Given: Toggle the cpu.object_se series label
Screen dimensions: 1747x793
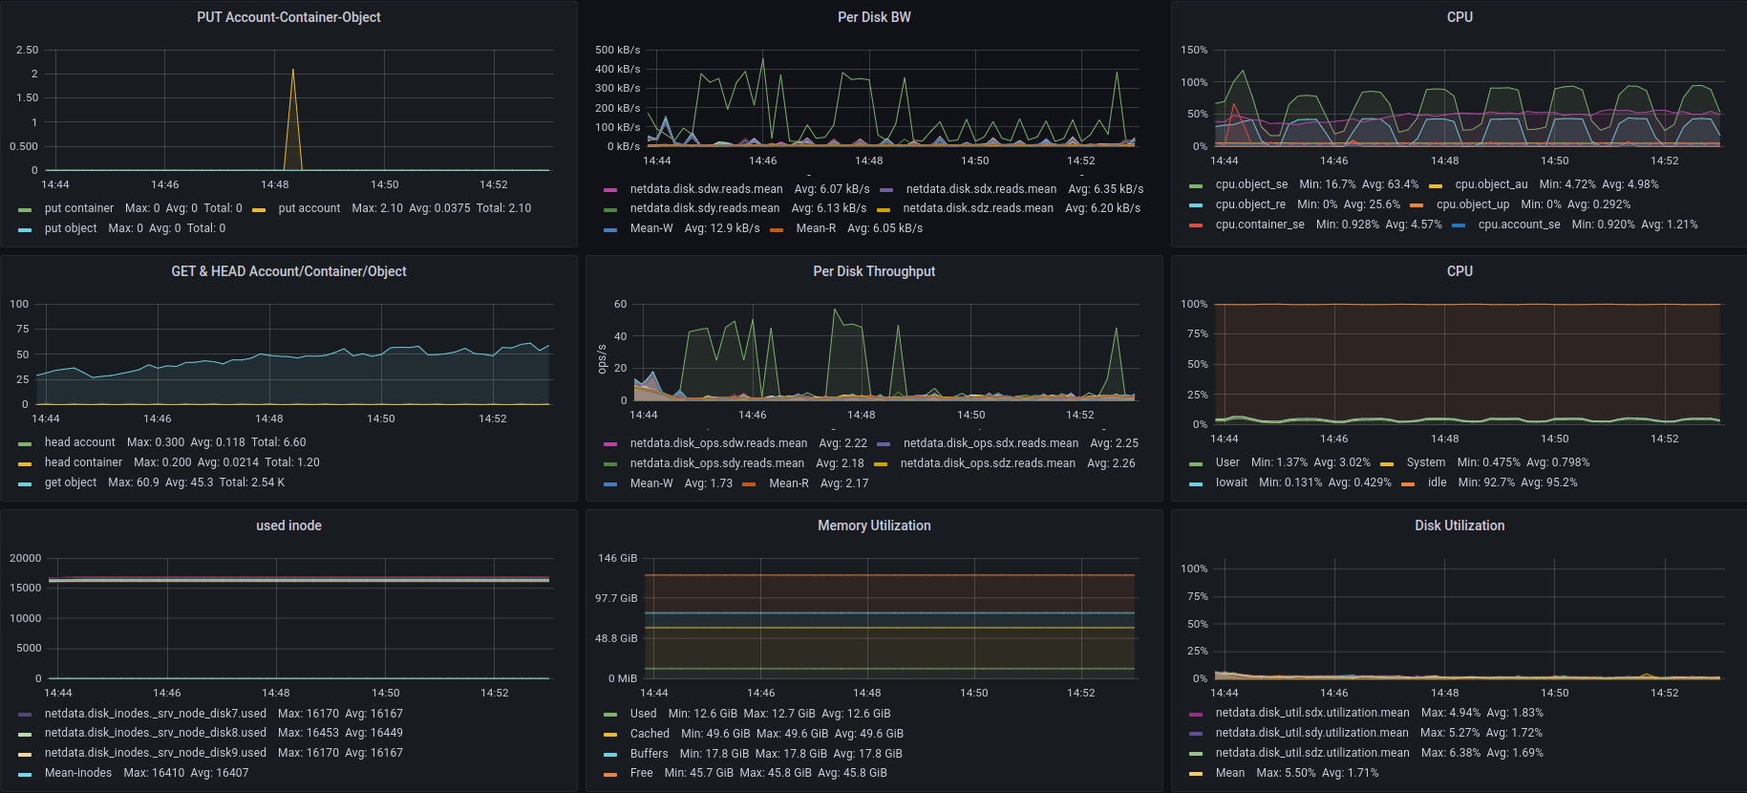Looking at the screenshot, I should pyautogui.click(x=1251, y=184).
